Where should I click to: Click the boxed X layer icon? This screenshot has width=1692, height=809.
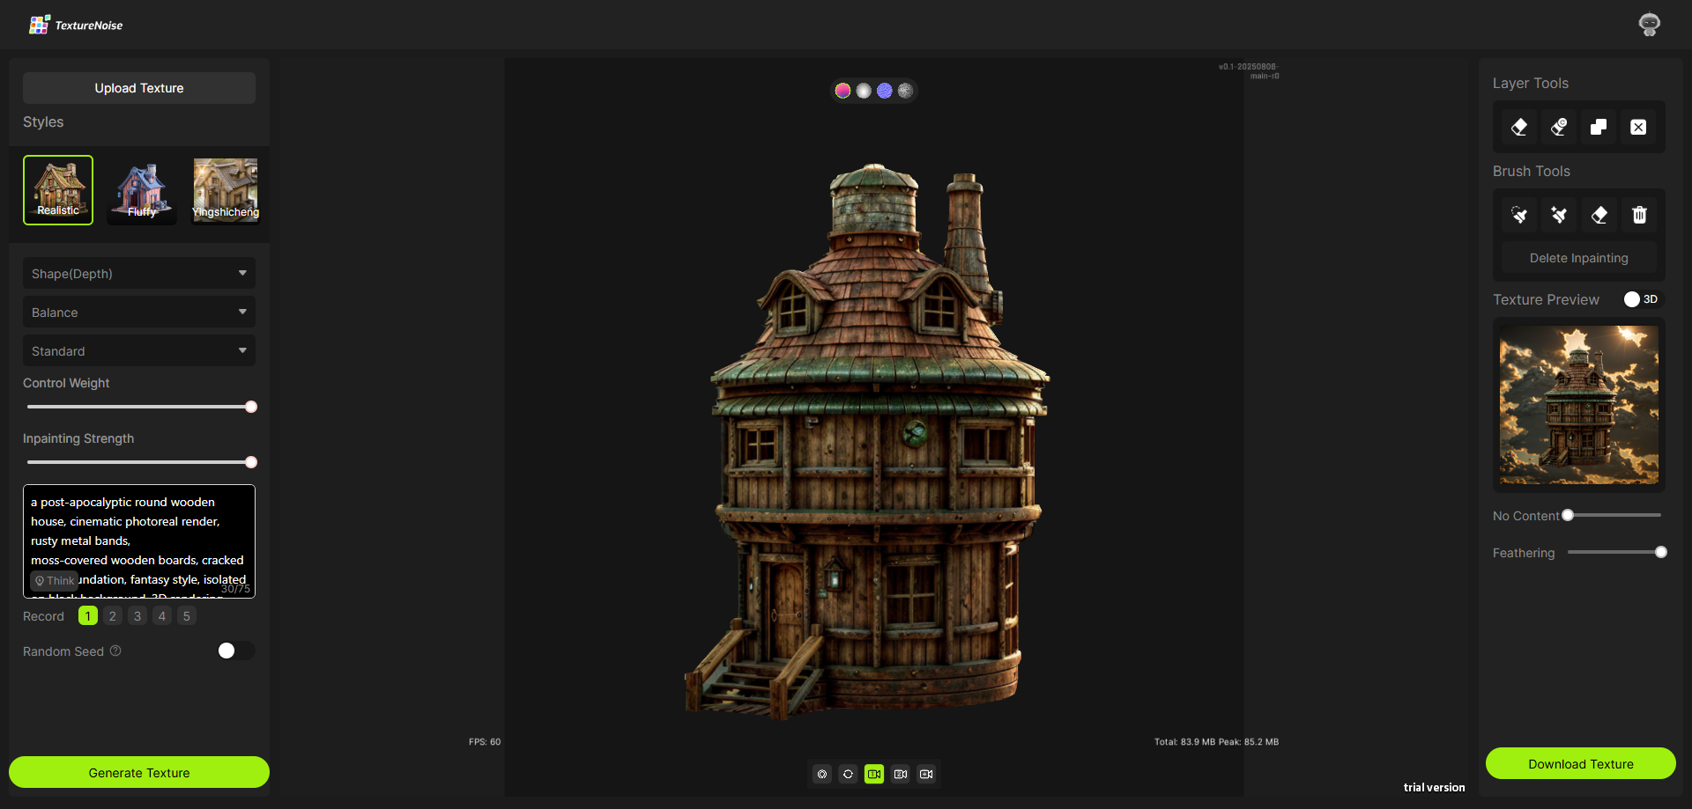[x=1638, y=127]
